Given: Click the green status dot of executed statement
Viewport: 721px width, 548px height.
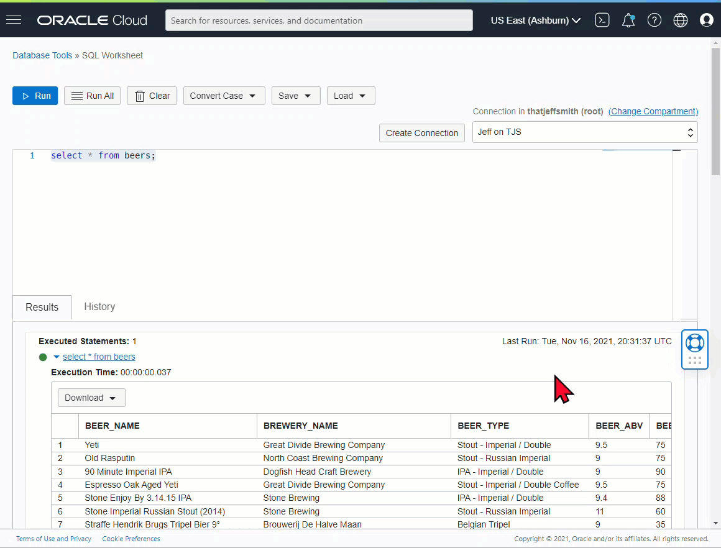Looking at the screenshot, I should [x=43, y=357].
